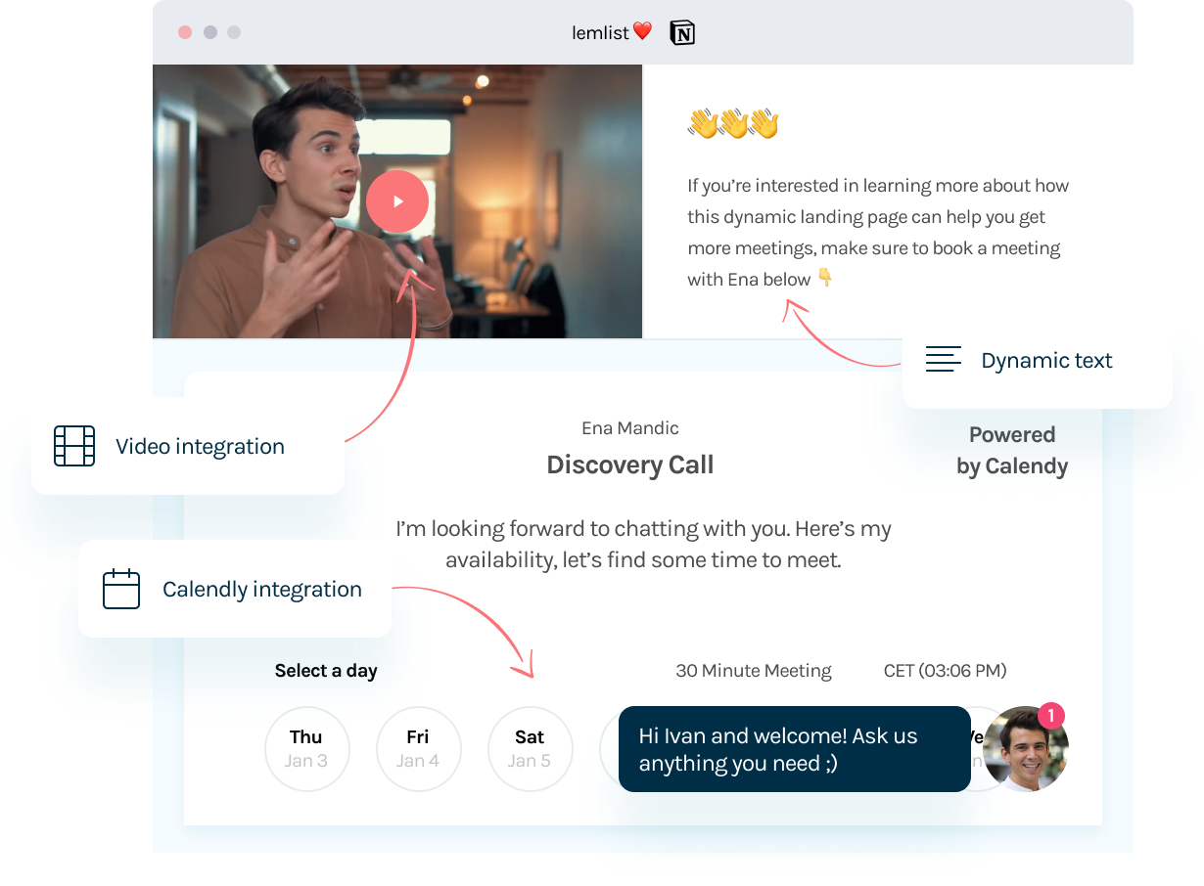Select Sat Jan 5 day
Screen dimensions: 1204x886
(x=530, y=748)
